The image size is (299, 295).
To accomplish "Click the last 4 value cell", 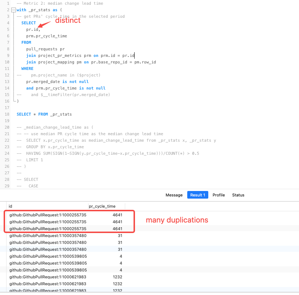I will pos(121,270).
